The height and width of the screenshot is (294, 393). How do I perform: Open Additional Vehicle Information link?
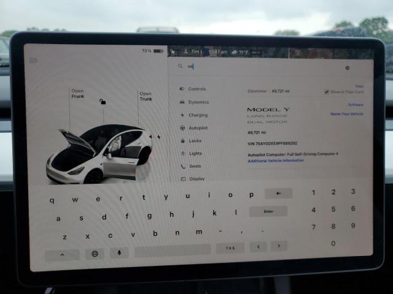click(275, 160)
